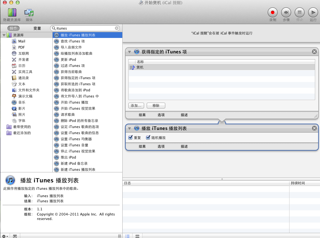The width and height of the screenshot is (320, 238).
Task: Collapse the 资源库 library tree
Action: pos(4,35)
